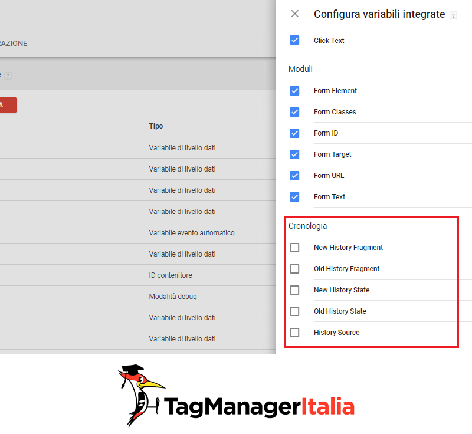
Task: Uncheck the Form Classes checkbox
Action: [294, 112]
